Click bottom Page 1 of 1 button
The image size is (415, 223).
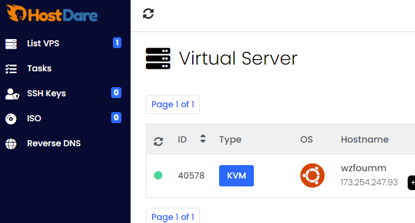coord(173,216)
